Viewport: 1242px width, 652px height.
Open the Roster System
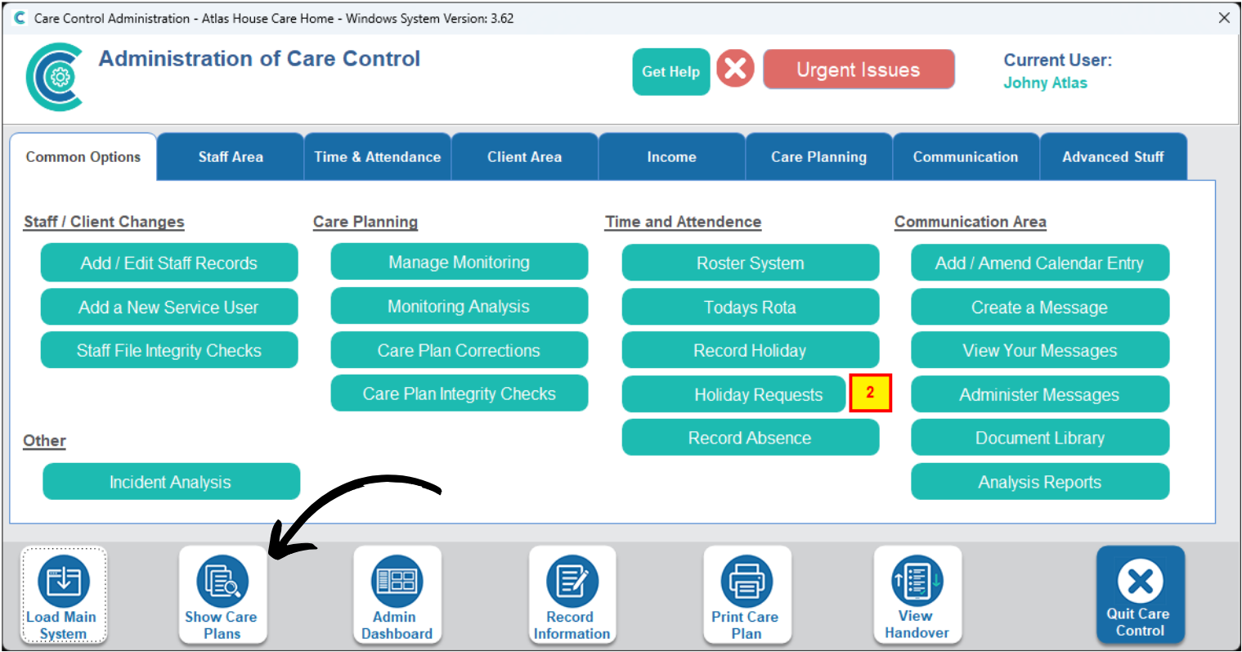tap(750, 263)
